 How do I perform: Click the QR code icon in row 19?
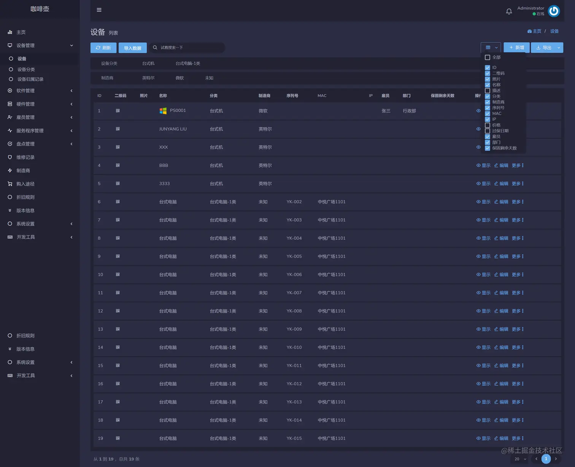click(x=118, y=438)
